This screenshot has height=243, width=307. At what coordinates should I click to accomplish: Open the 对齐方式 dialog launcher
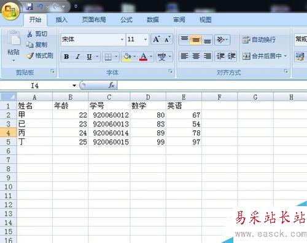(x=286, y=71)
